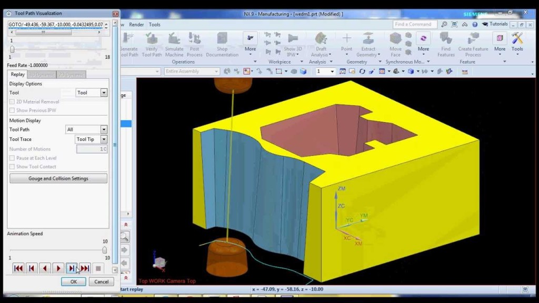Click the fit view icon in toolbar

[x=343, y=72]
